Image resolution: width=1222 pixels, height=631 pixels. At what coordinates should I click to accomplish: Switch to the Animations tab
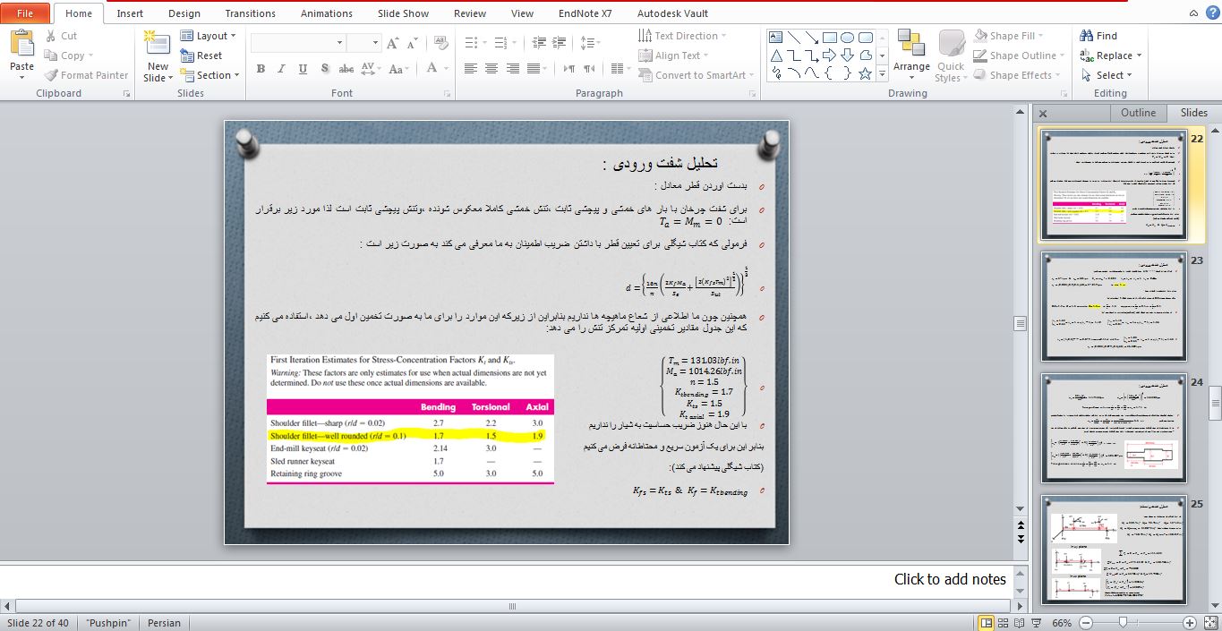tap(327, 13)
